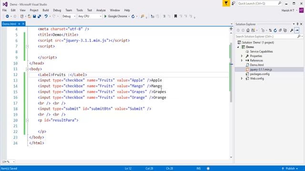Click the Sync with Active Document icon
This screenshot has height=171, width=305.
(270, 30)
